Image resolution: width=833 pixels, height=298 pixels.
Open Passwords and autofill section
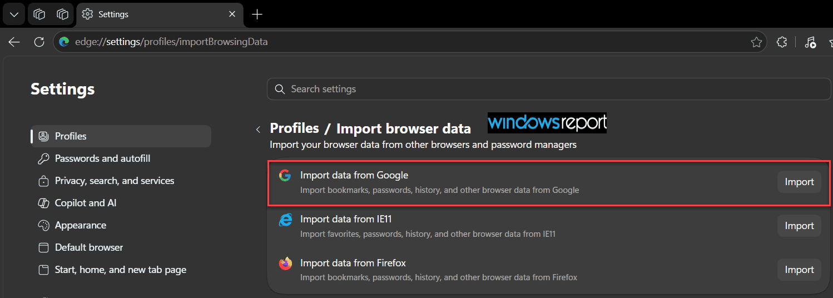point(102,158)
